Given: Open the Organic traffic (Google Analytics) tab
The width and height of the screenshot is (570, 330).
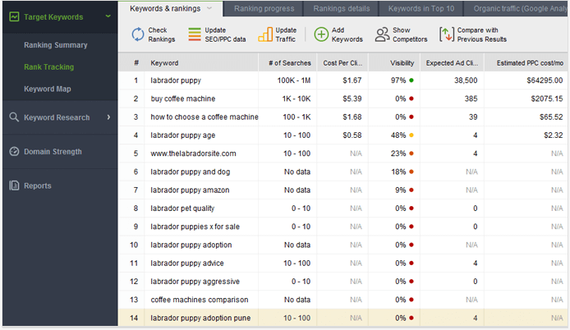Looking at the screenshot, I should click(x=517, y=9).
